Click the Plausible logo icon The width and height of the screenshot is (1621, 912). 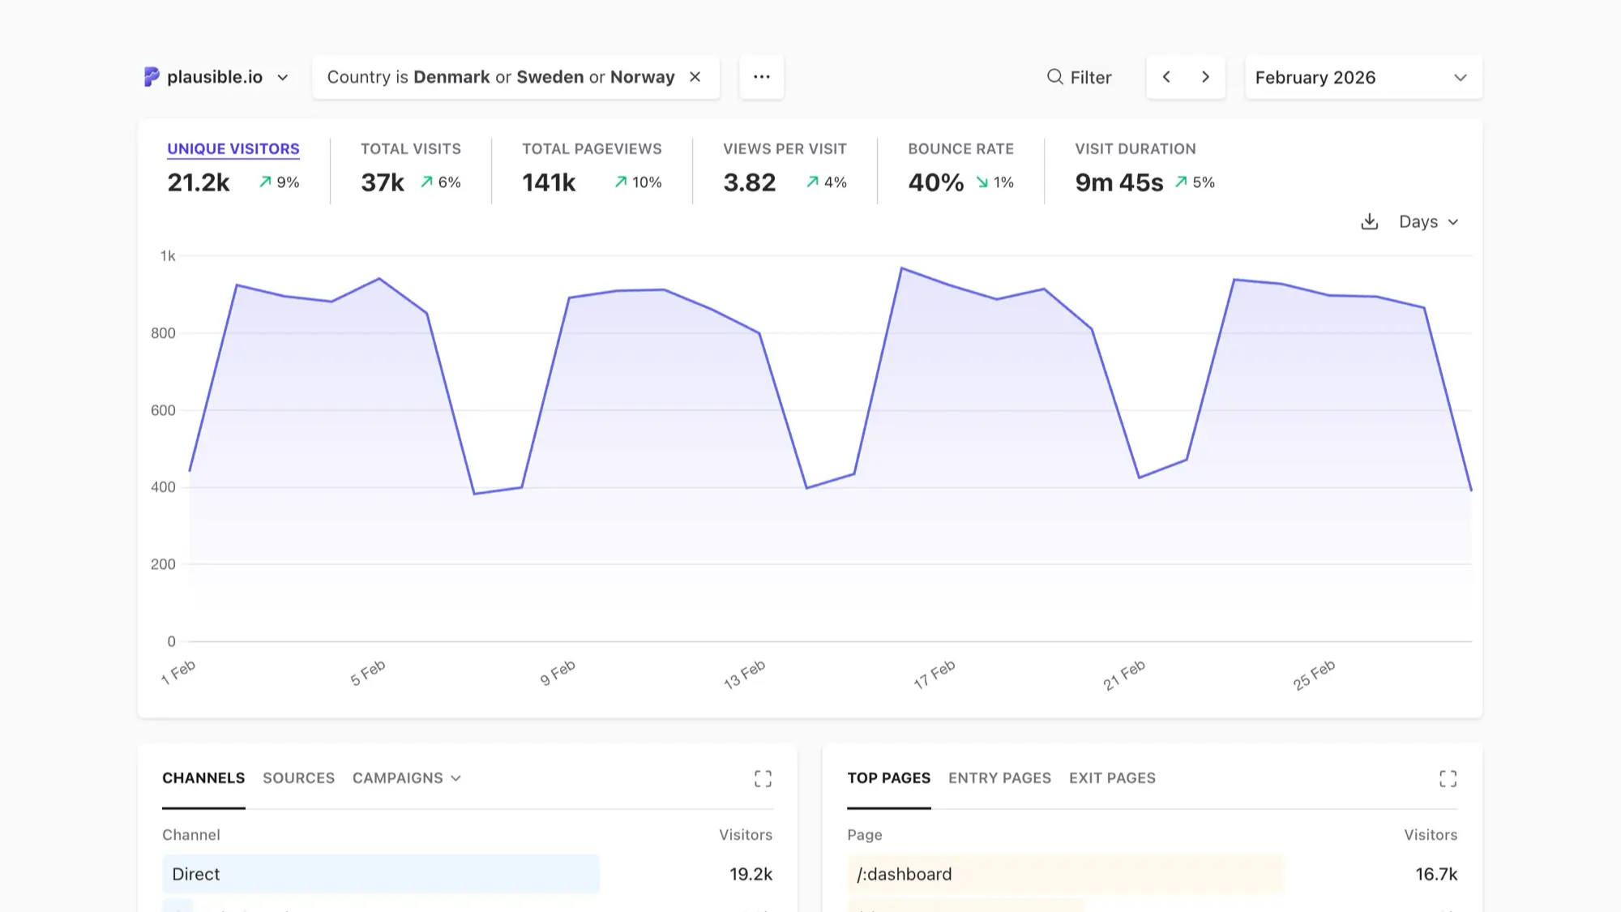(152, 77)
